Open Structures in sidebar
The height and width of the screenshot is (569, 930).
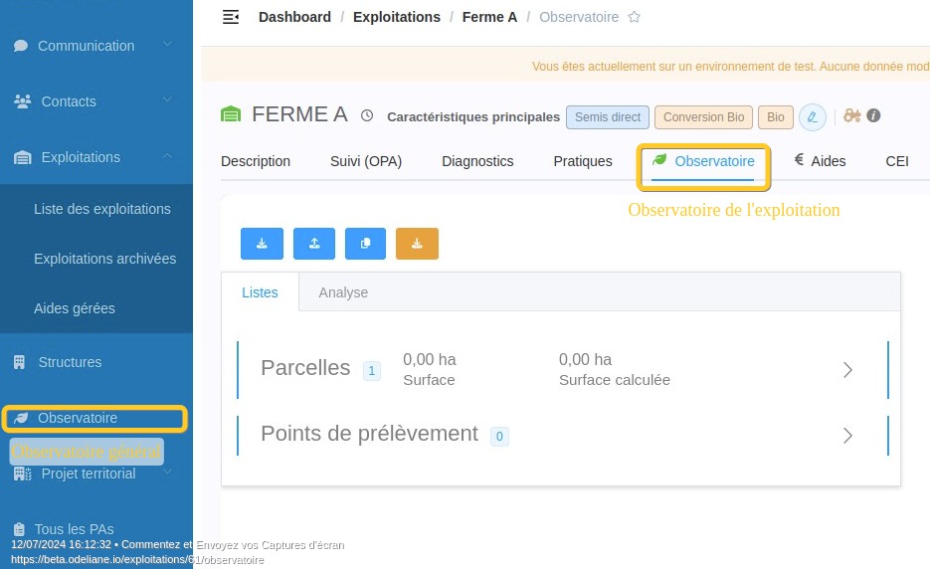pyautogui.click(x=70, y=362)
